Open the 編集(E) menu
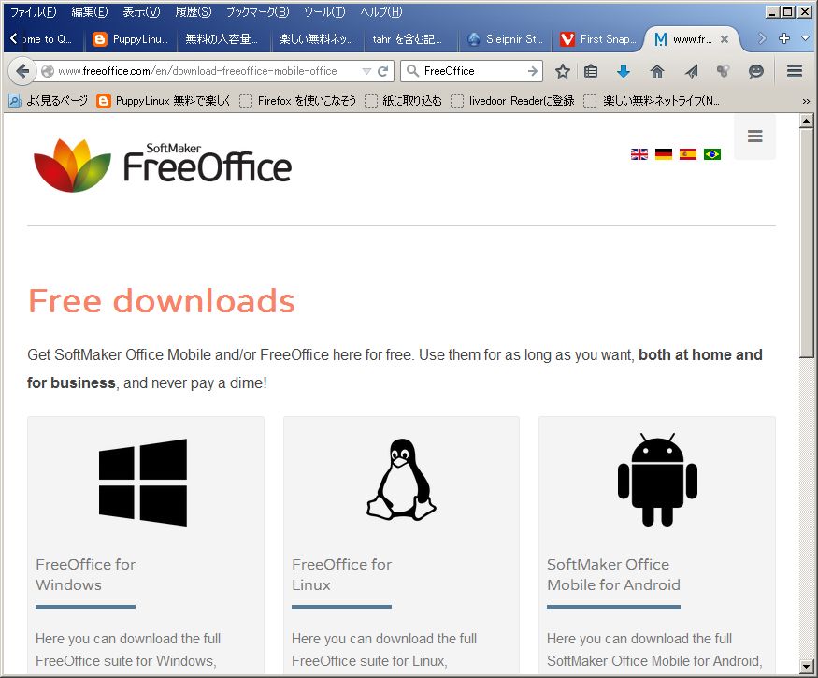This screenshot has height=678, width=818. pyautogui.click(x=89, y=11)
